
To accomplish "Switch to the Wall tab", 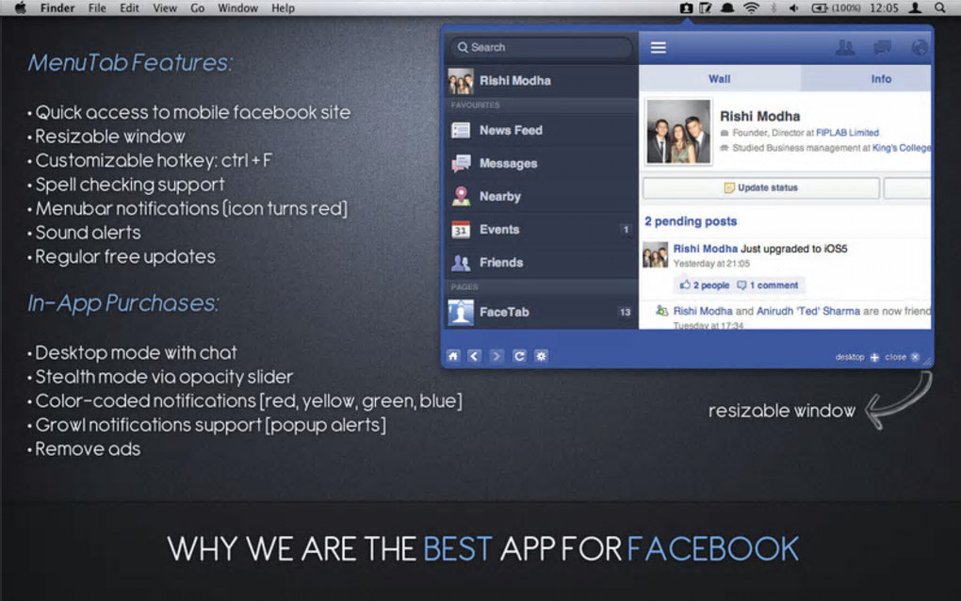I will (x=720, y=78).
